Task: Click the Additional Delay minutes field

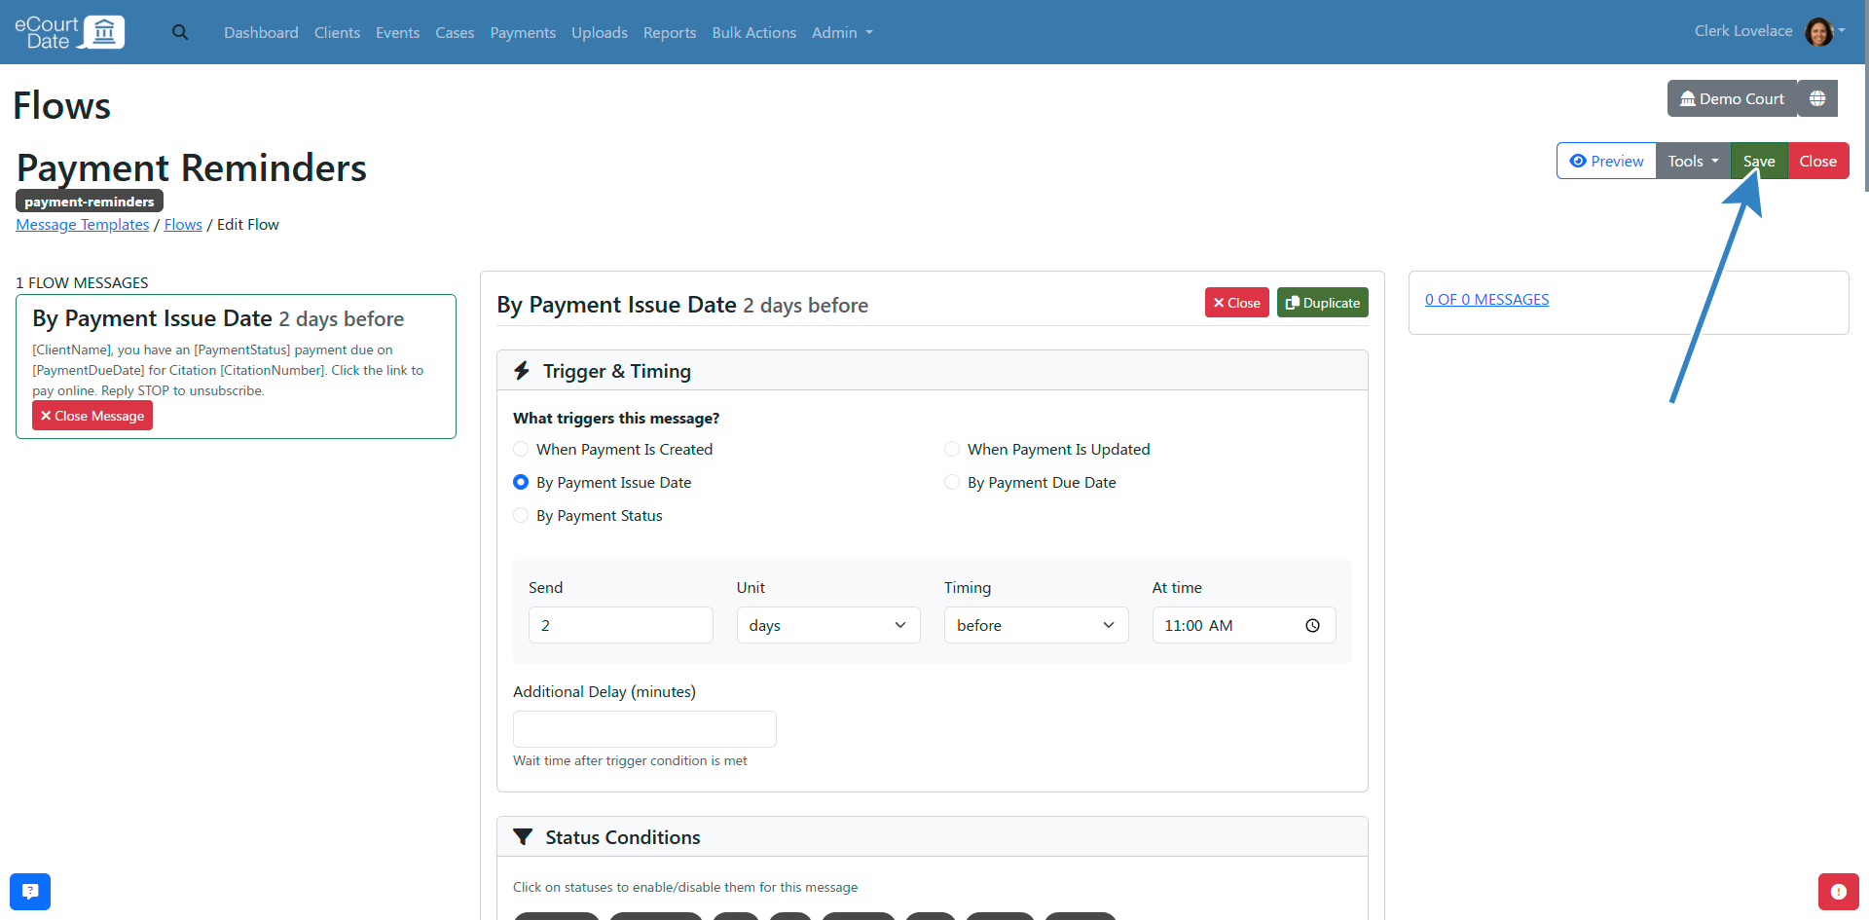Action: (644, 729)
